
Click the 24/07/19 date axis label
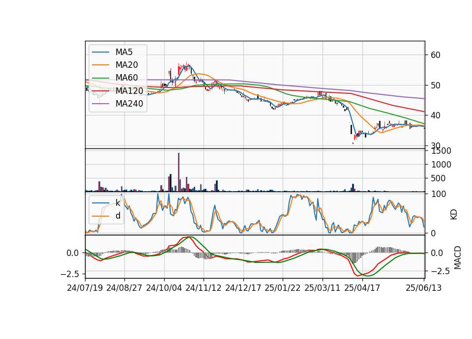pyautogui.click(x=85, y=288)
